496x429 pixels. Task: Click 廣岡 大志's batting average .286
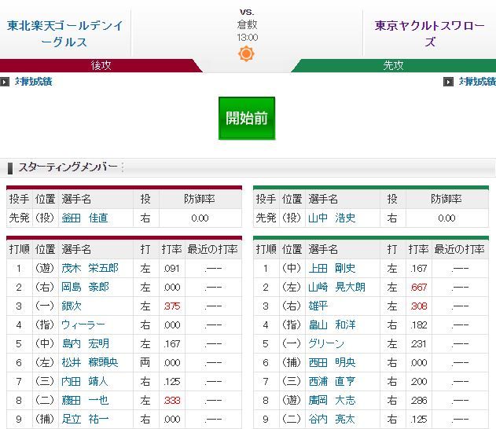[x=419, y=401]
